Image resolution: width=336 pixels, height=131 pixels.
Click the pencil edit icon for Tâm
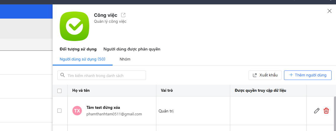(x=316, y=111)
